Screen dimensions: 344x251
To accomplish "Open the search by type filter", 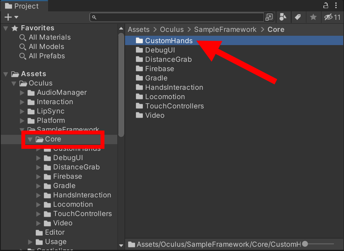I will pyautogui.click(x=283, y=17).
